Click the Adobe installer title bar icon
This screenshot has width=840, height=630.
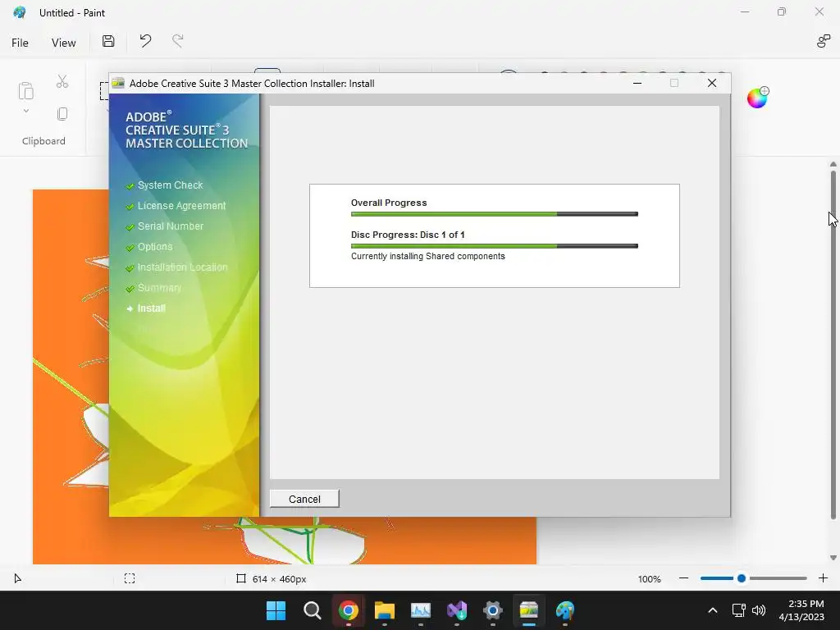point(118,83)
